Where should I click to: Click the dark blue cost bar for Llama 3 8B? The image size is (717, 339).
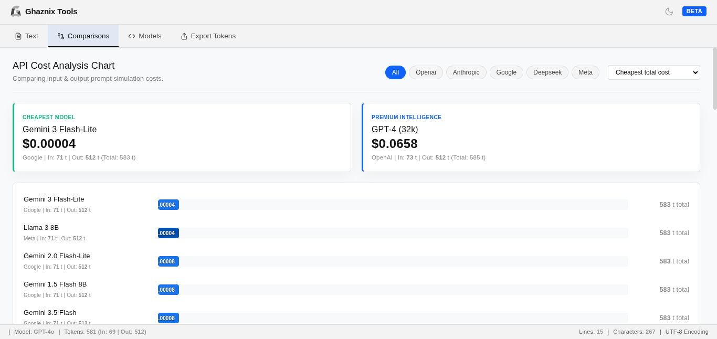[x=168, y=233]
